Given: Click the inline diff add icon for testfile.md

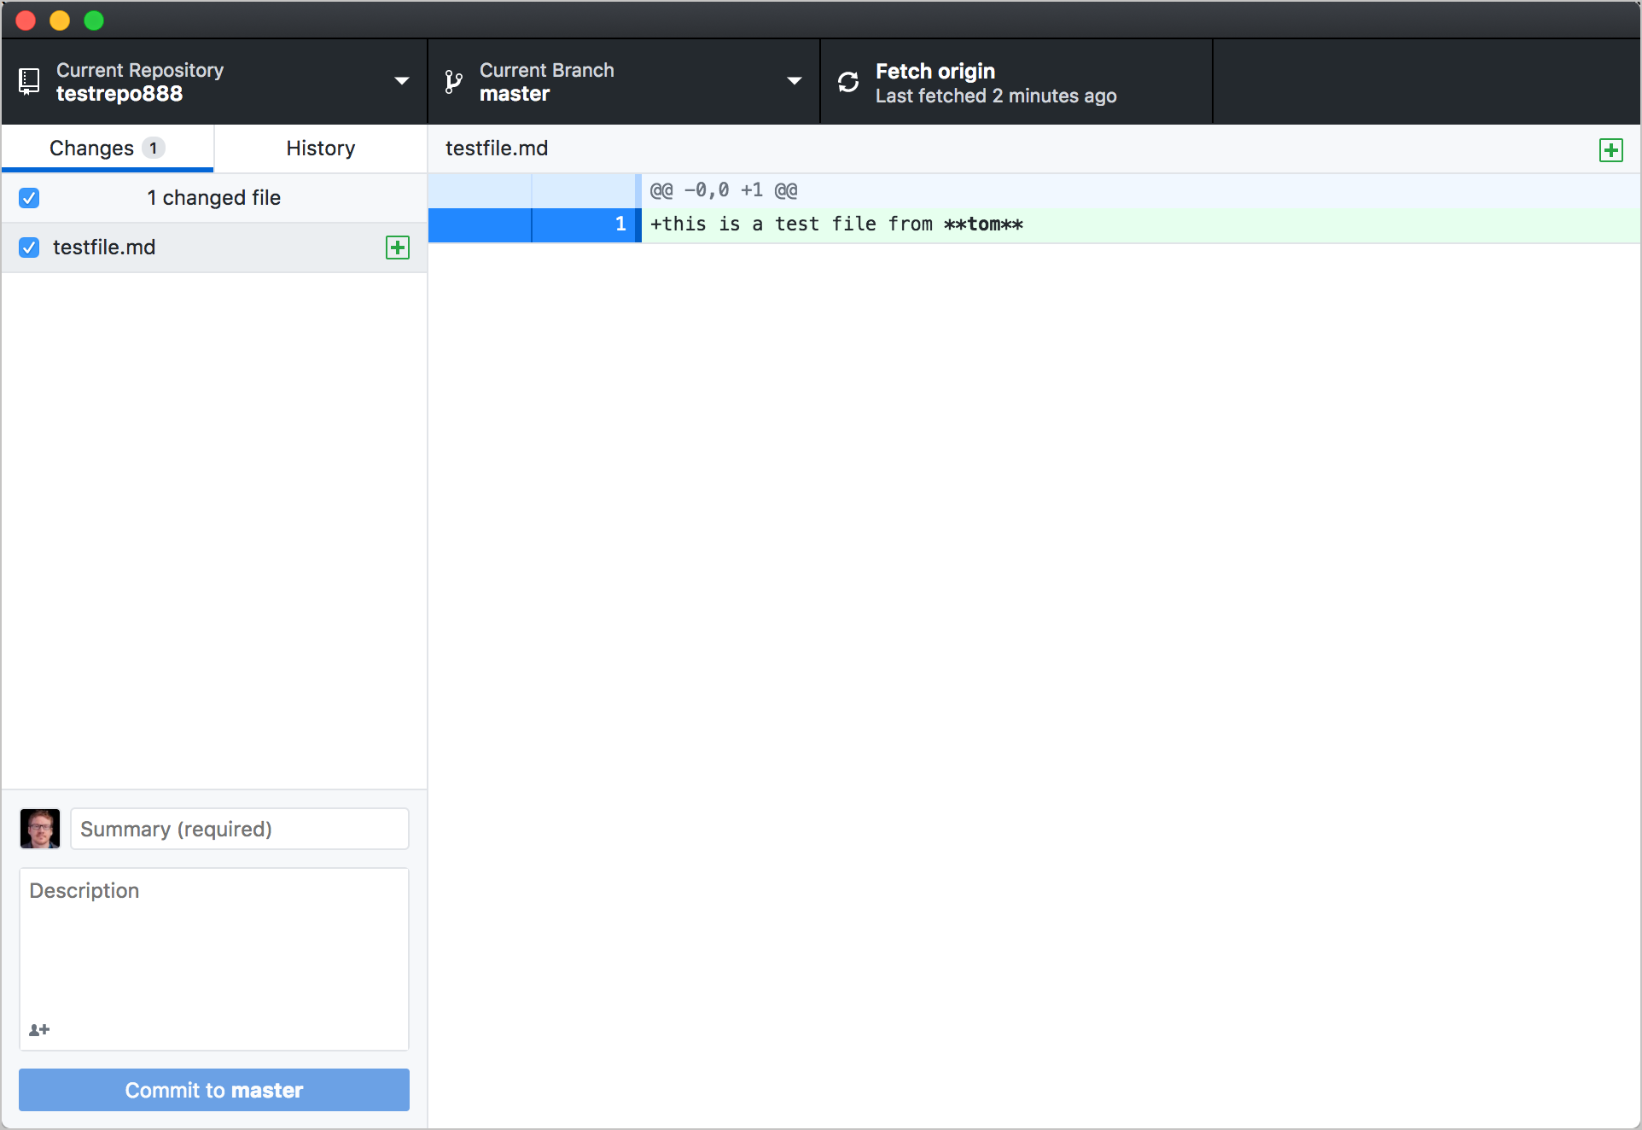Looking at the screenshot, I should 397,247.
